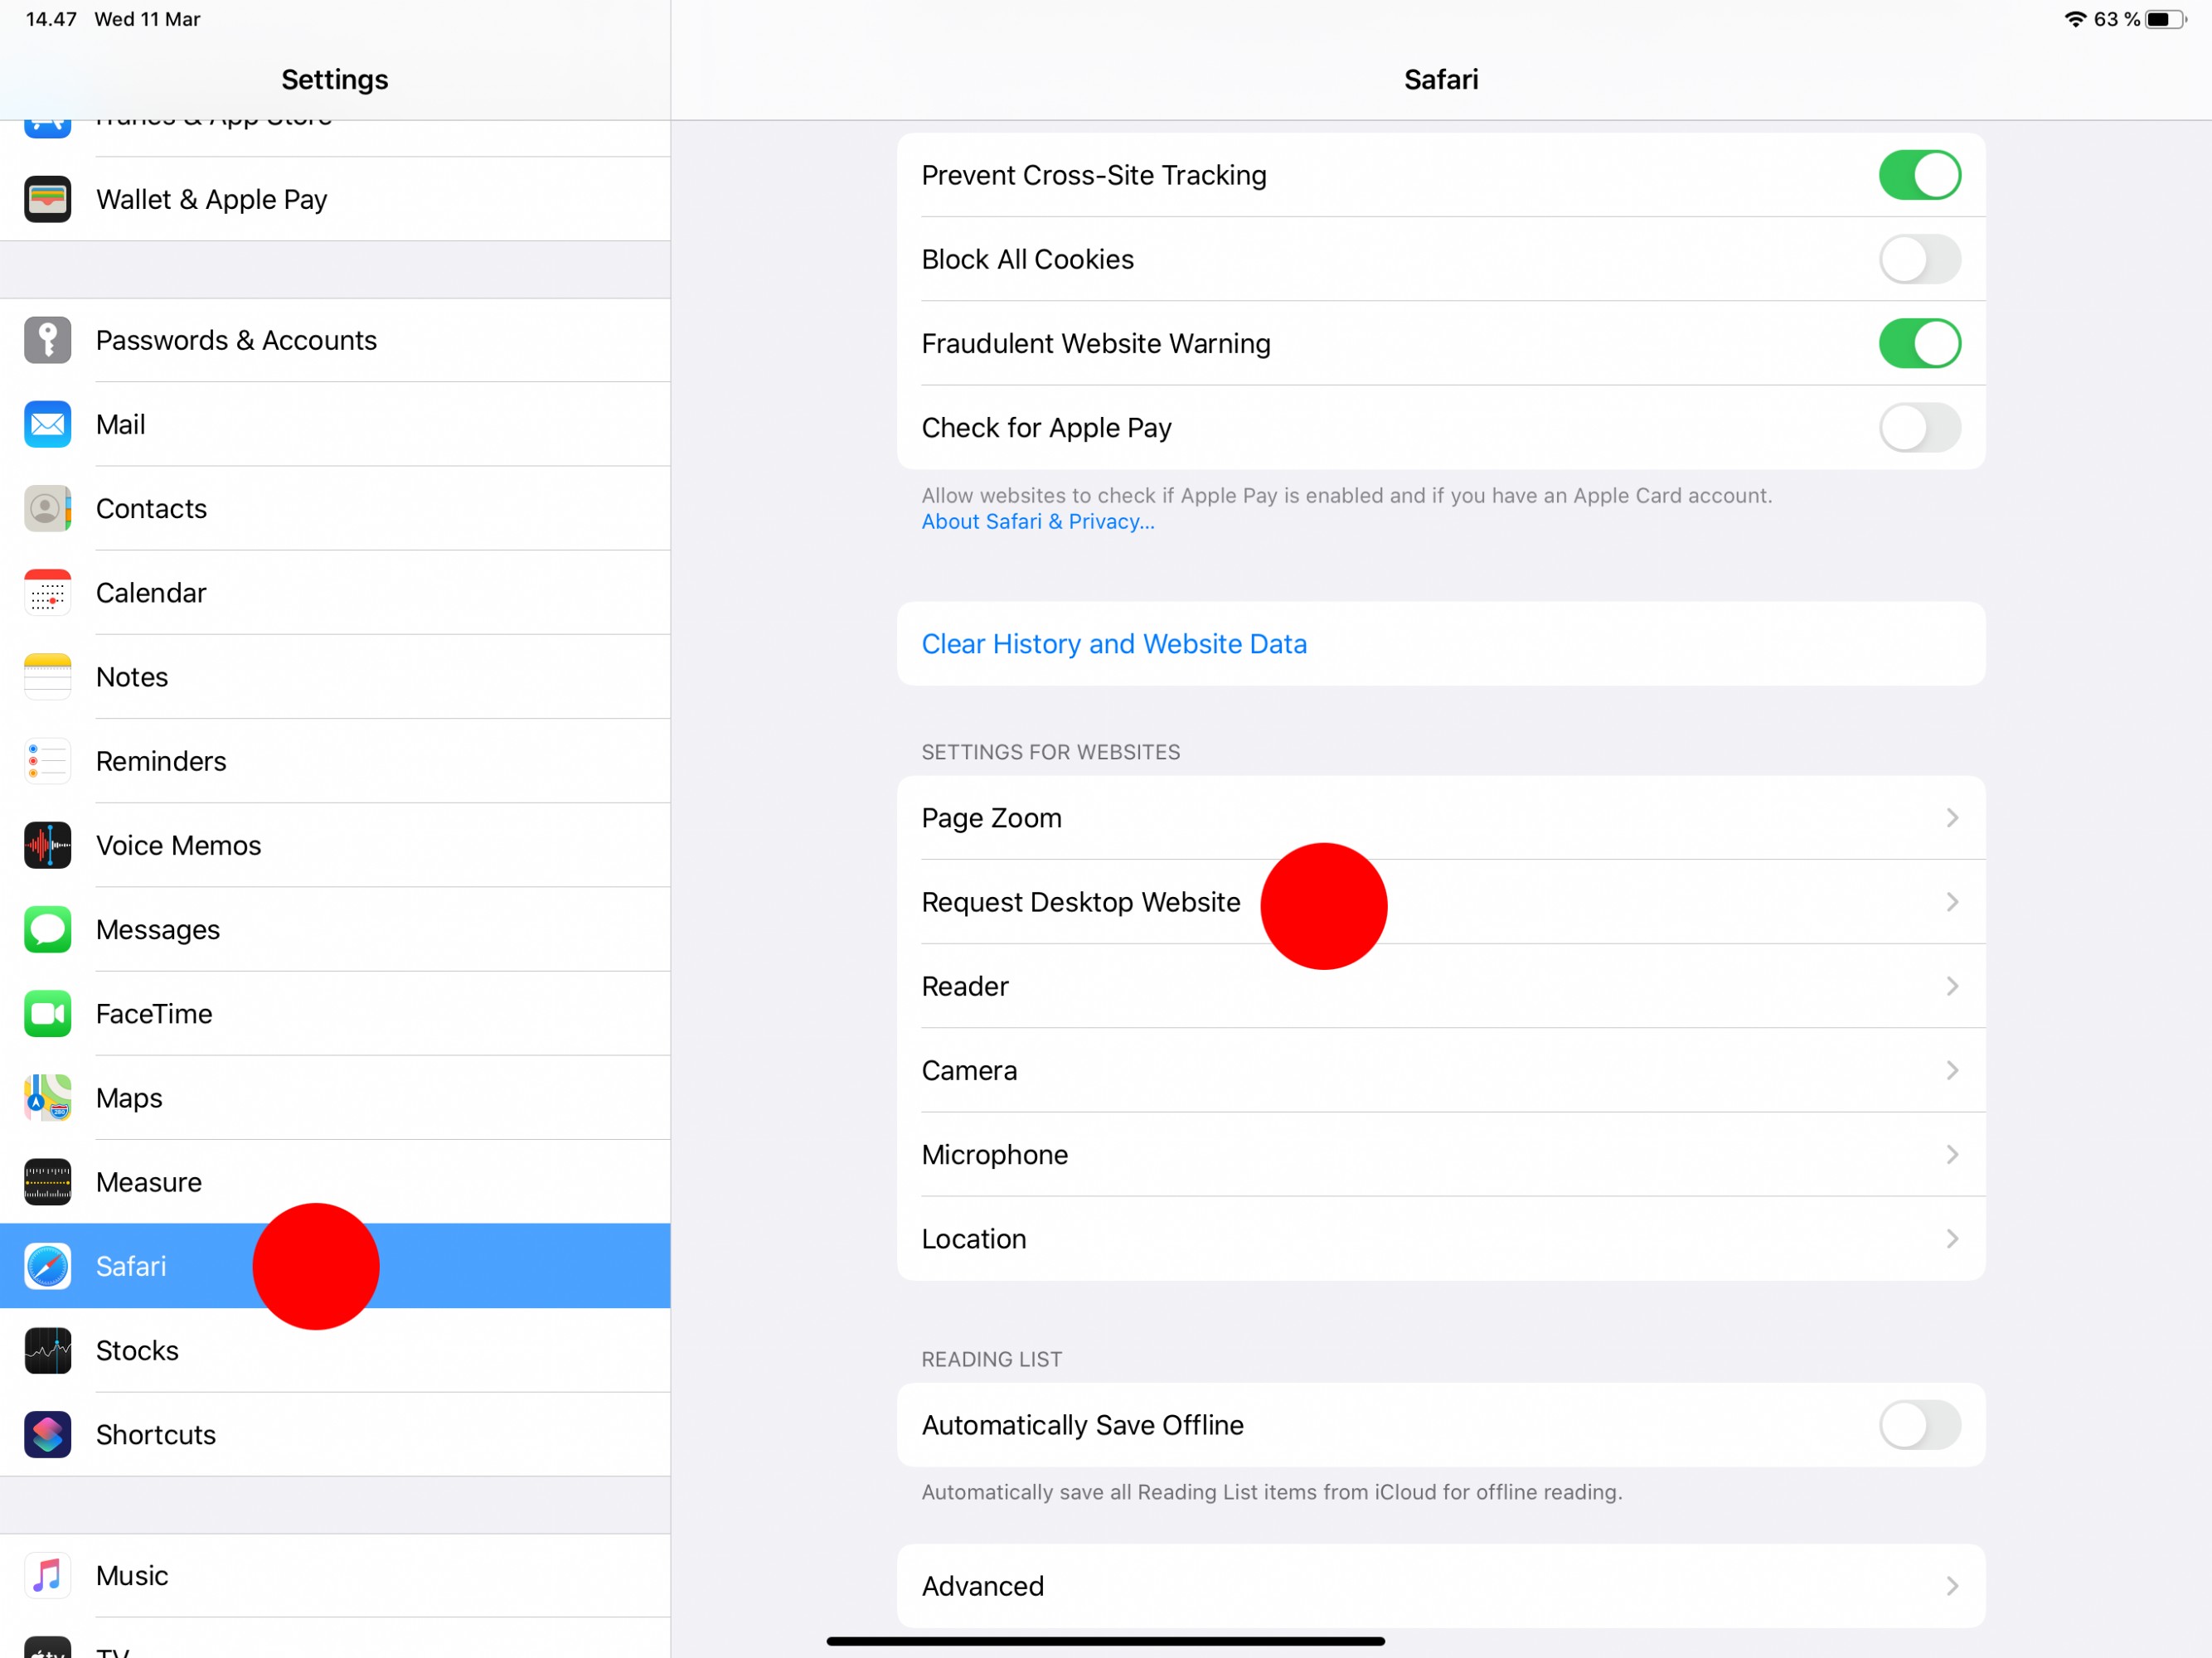Turn off Fraudulent Website Warning switch
Viewport: 2212px width, 1658px height.
1919,343
